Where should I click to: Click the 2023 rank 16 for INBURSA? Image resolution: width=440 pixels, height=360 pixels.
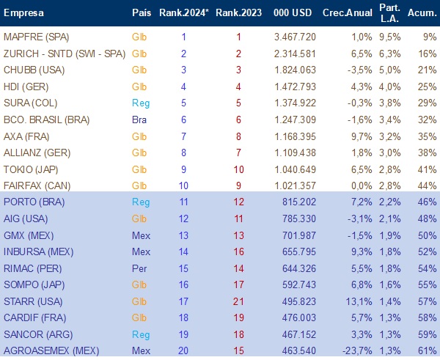click(238, 251)
